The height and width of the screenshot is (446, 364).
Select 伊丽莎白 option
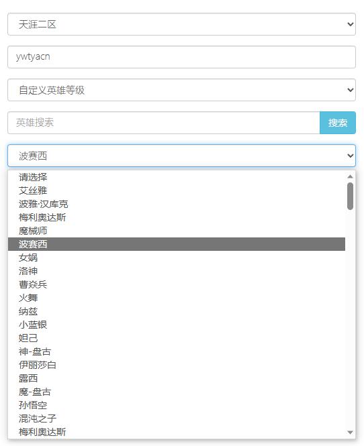coord(177,365)
